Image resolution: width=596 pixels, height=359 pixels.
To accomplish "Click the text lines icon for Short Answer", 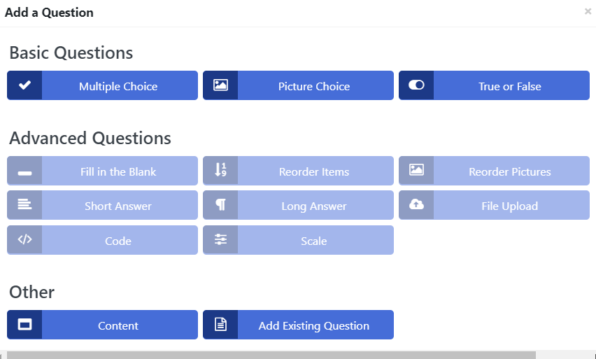I will point(24,205).
